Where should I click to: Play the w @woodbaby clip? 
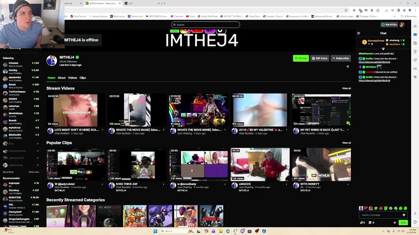click(x=198, y=164)
